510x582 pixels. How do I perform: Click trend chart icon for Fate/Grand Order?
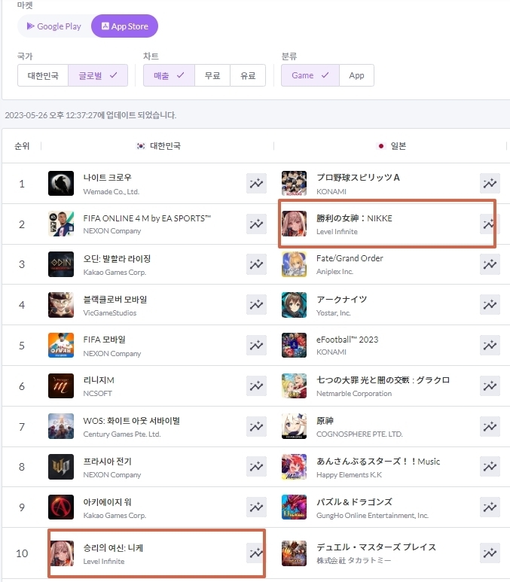(490, 264)
